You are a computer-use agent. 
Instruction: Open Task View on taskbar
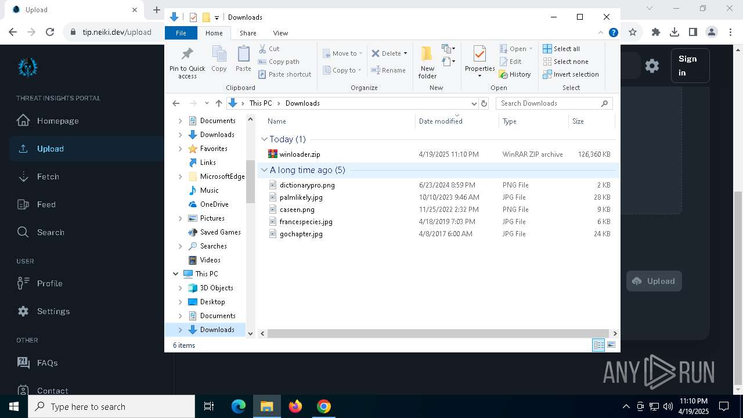point(209,406)
